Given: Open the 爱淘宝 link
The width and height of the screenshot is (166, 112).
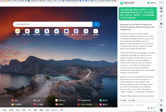Looking at the screenshot, I should click(x=59, y=104).
